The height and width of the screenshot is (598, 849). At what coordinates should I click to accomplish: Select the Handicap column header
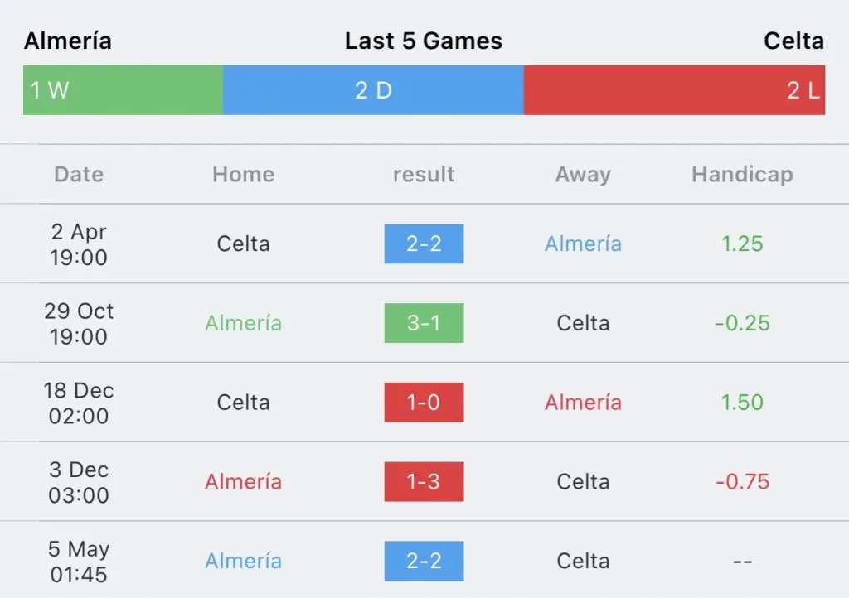point(742,175)
